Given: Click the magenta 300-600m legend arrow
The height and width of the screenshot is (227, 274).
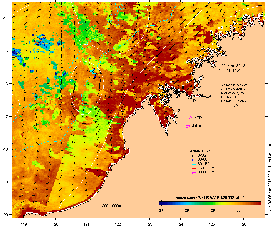Looking at the screenshot, I should point(194,173).
